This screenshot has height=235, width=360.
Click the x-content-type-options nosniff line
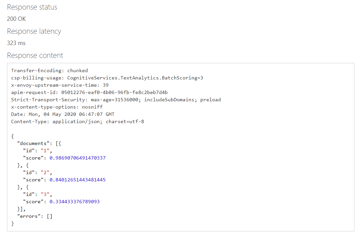point(57,107)
